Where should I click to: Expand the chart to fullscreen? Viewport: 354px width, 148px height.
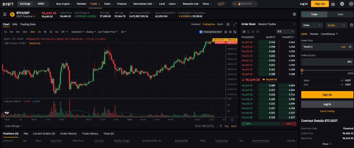[235, 24]
